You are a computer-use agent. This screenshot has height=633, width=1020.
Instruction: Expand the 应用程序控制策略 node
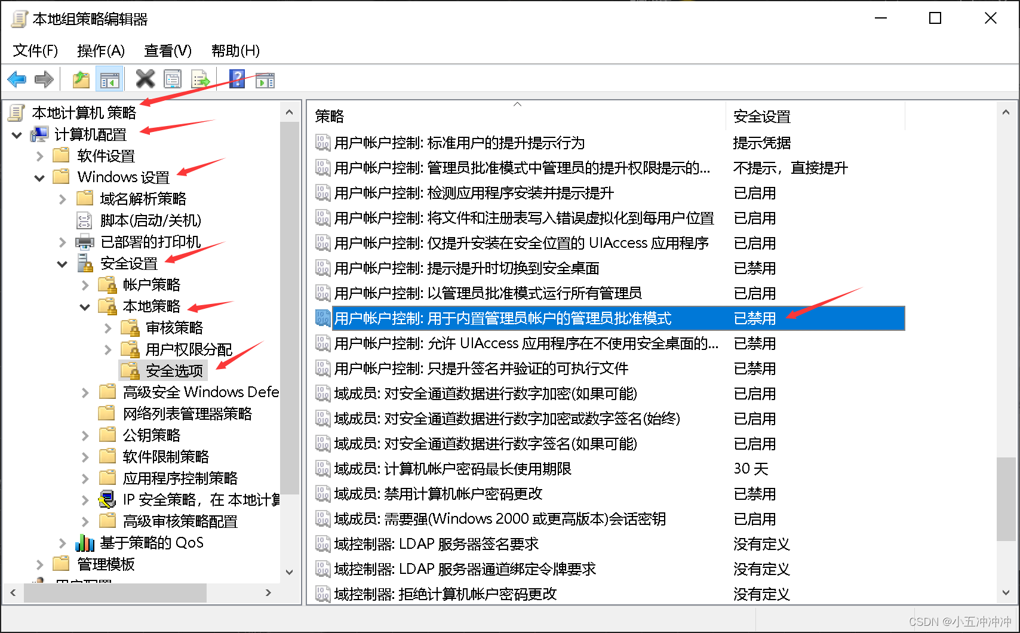[x=85, y=479]
